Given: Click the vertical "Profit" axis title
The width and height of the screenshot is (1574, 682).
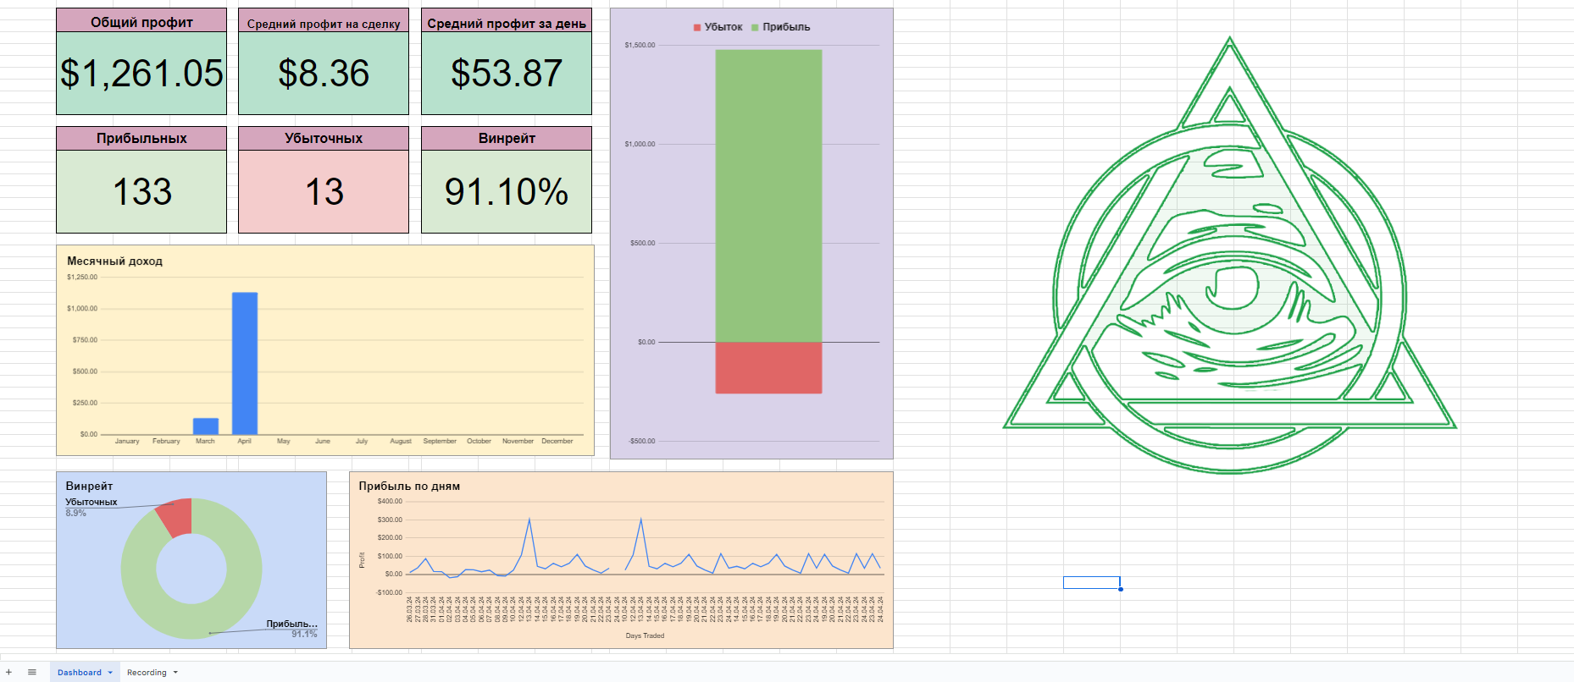Looking at the screenshot, I should [362, 560].
